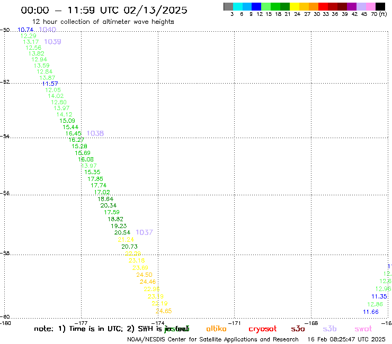Screen dimensions: 392x344
Task: Select the wave height 12.86 on the right
Action: 375,304
